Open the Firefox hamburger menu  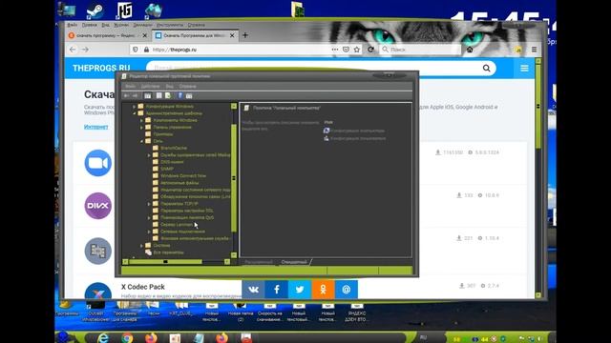click(x=535, y=50)
